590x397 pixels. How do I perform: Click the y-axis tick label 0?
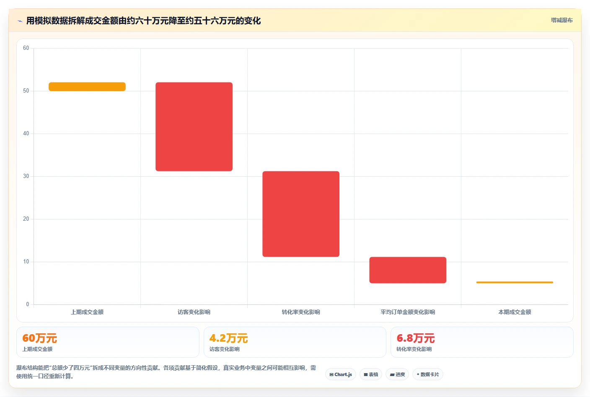[28, 304]
